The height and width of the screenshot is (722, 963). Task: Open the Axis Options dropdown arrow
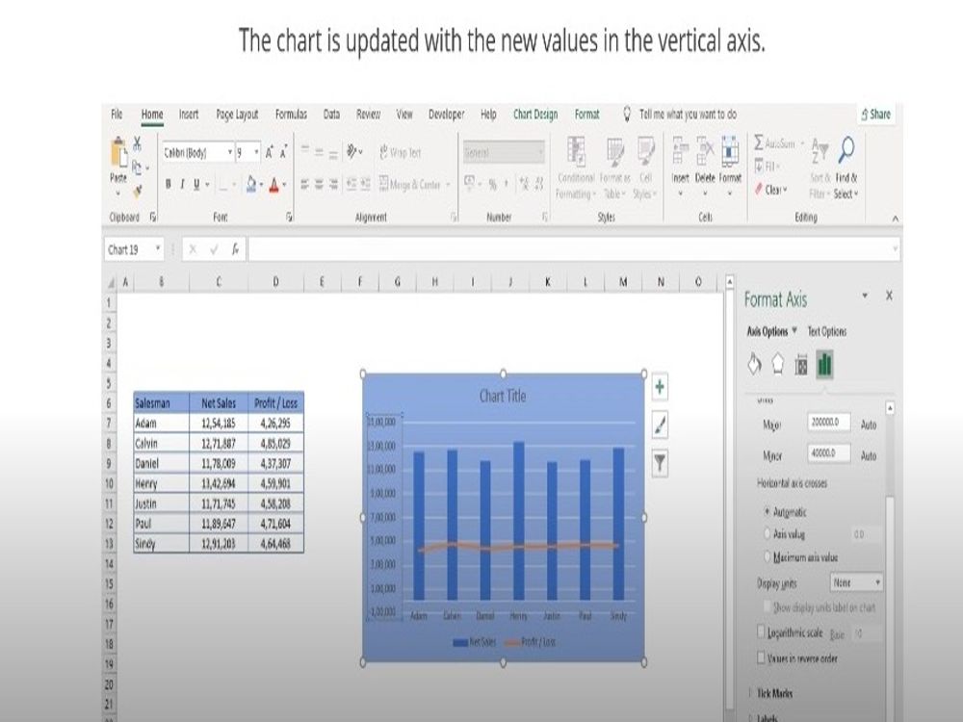coord(795,330)
